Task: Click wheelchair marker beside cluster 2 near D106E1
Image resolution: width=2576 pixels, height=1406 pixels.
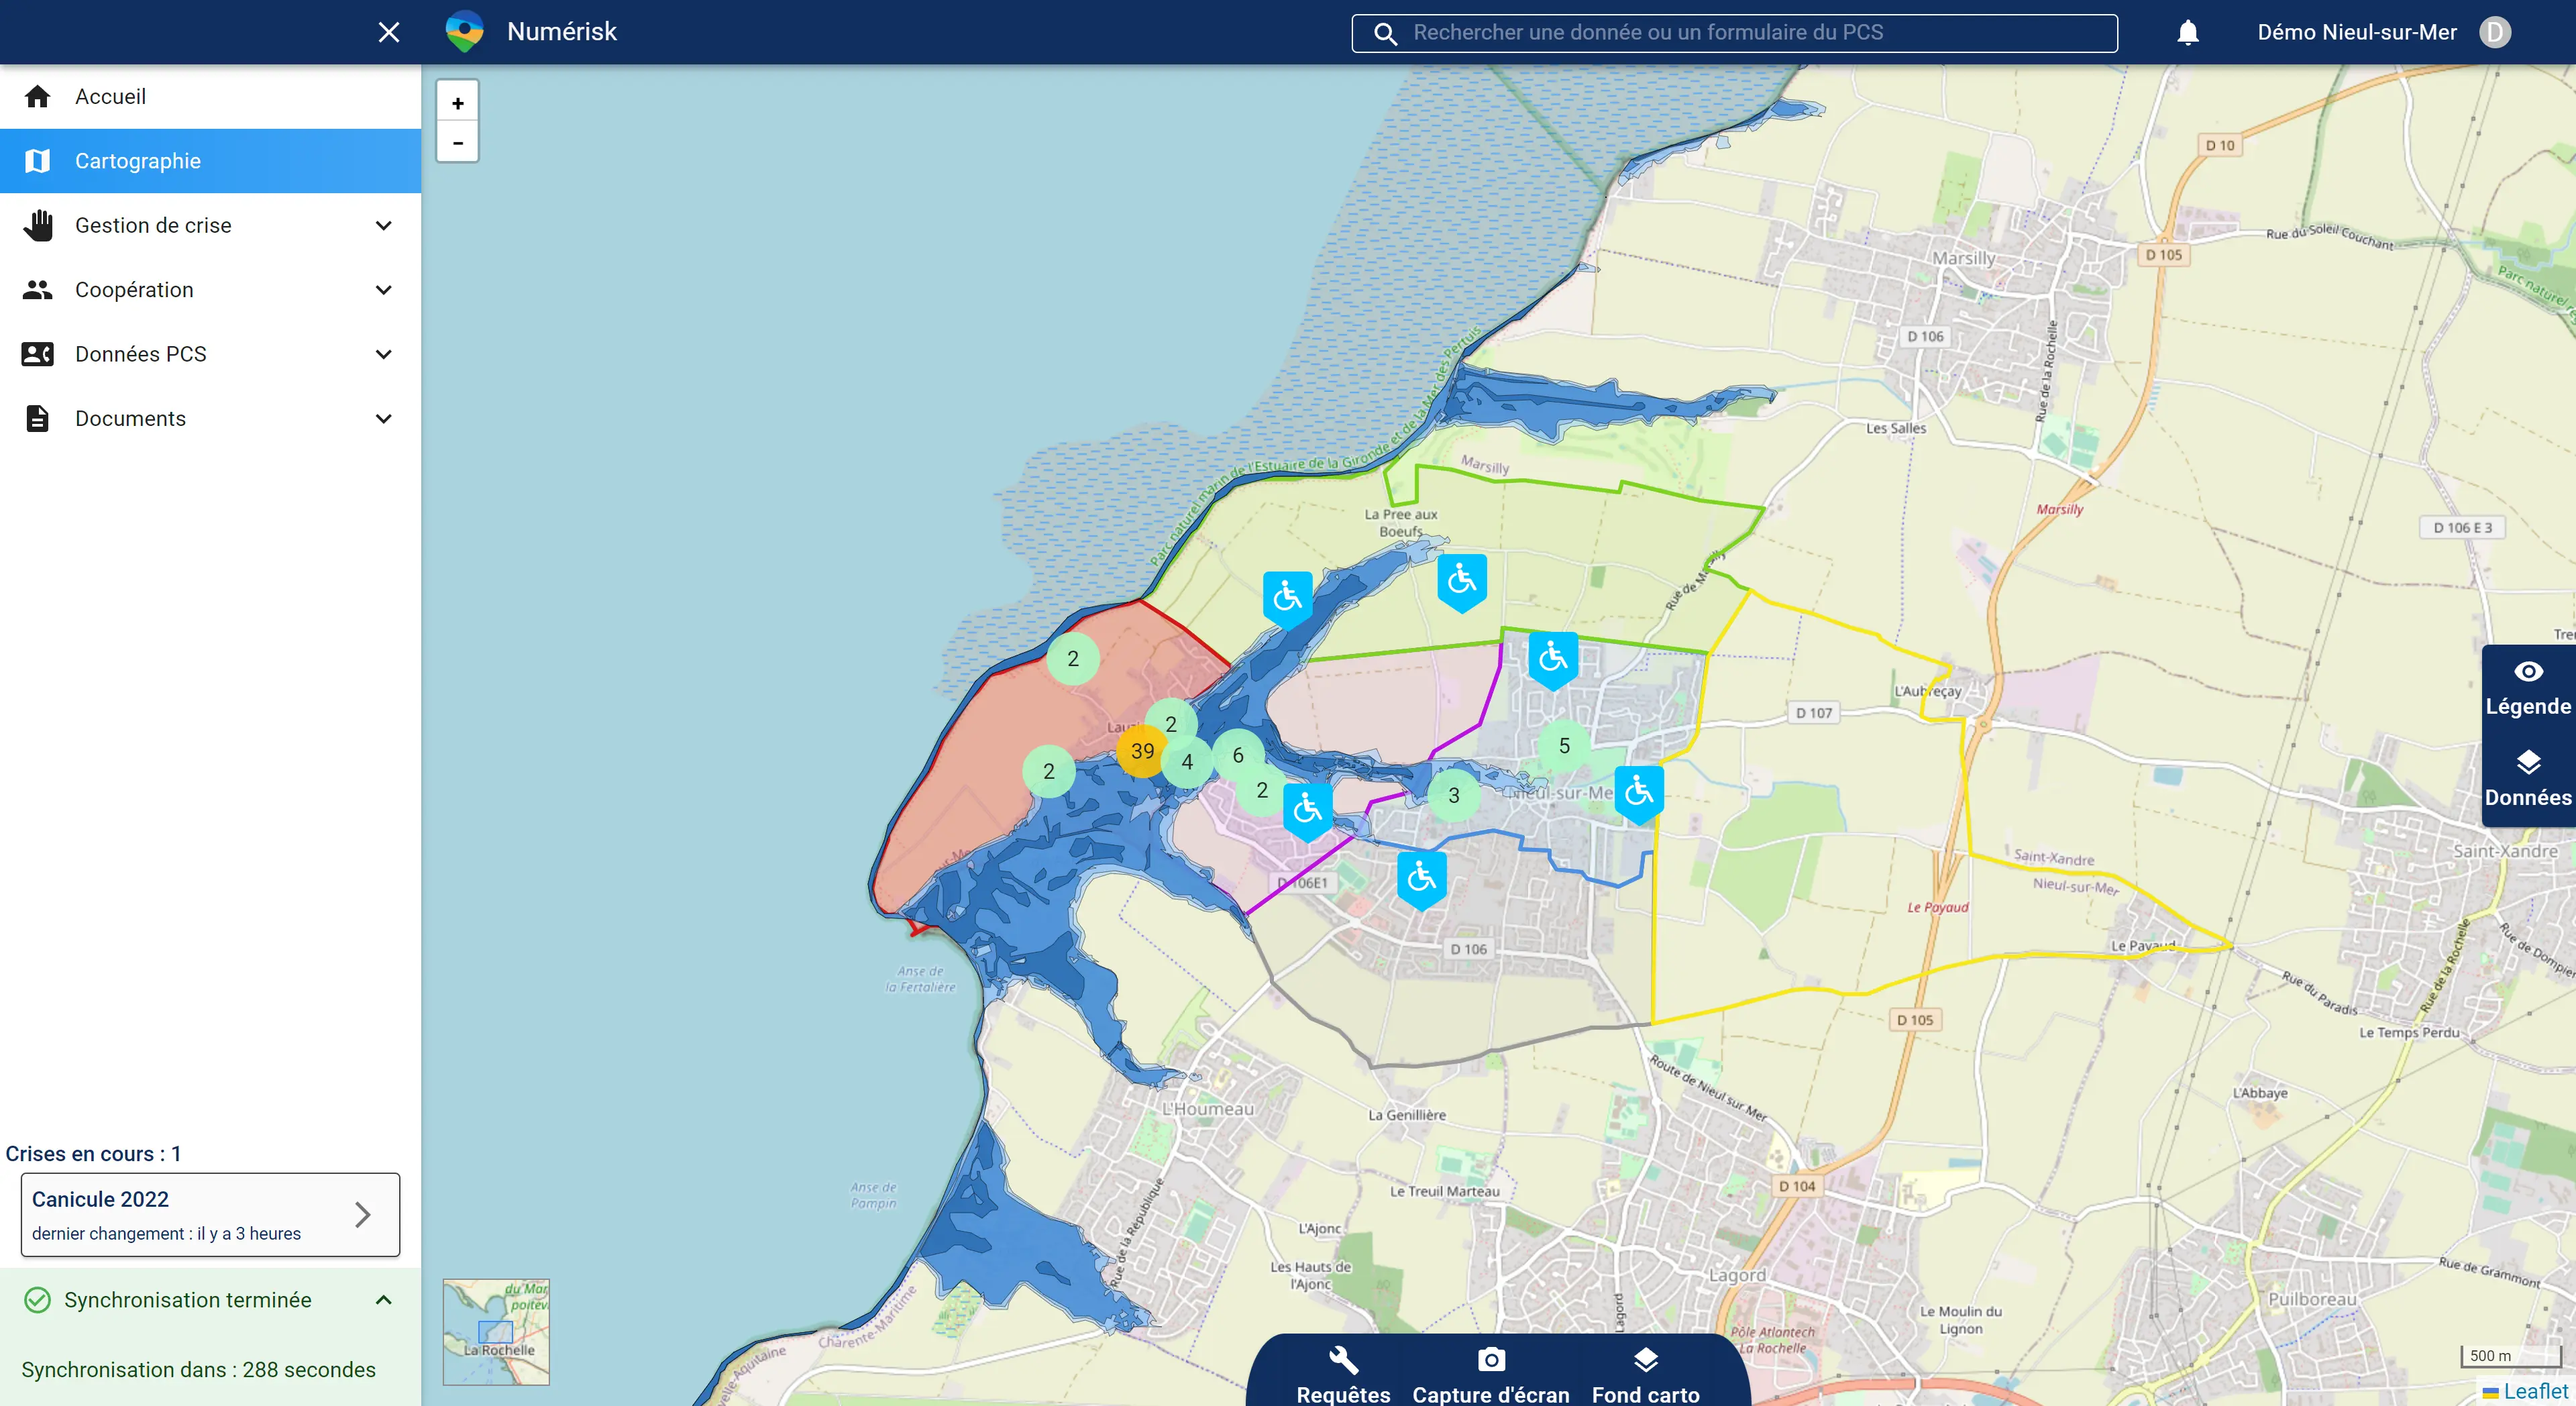Action: click(1308, 811)
